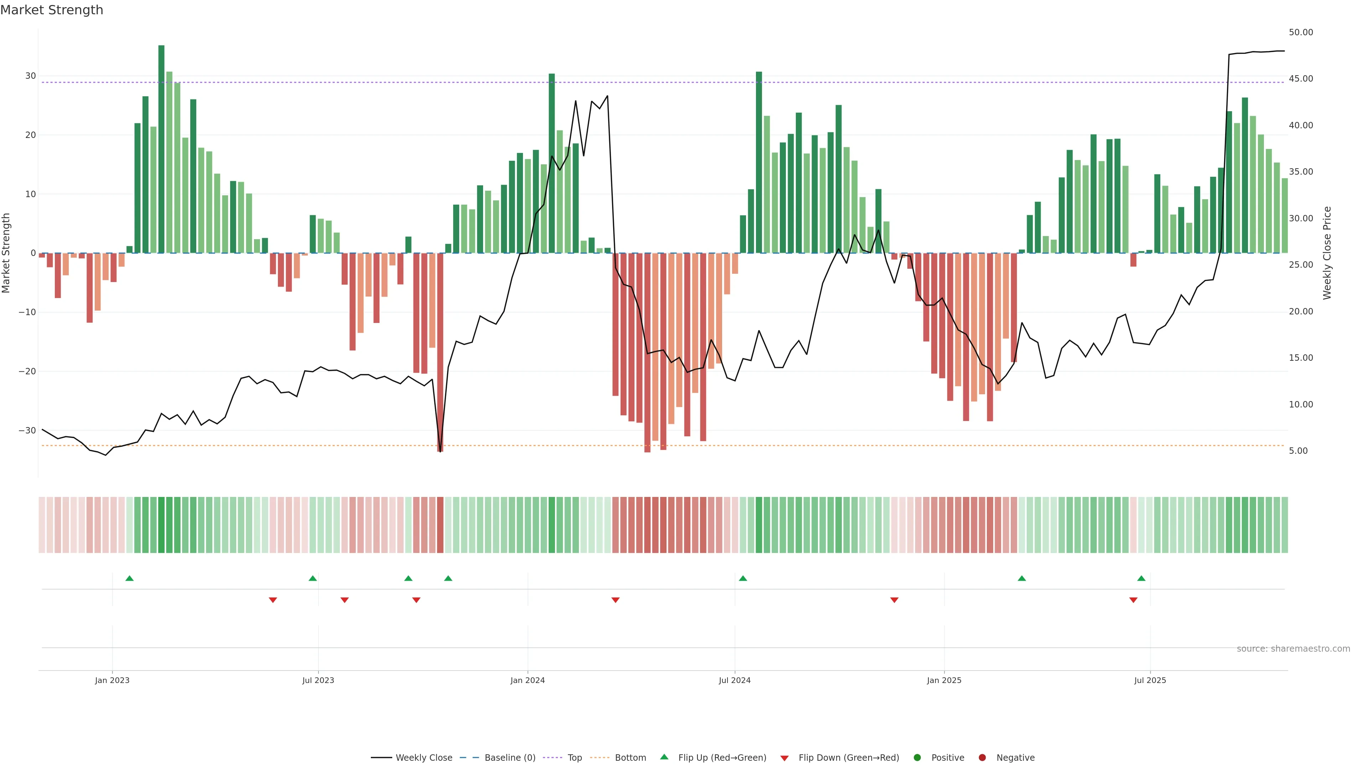Click the Market Strength chart title
Viewport: 1368px width, 770px height.
click(52, 10)
